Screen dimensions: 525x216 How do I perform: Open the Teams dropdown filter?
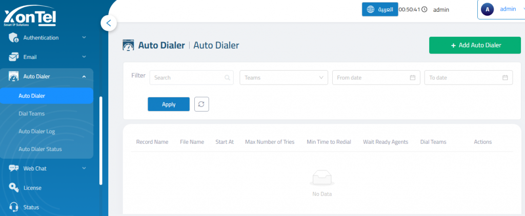(284, 78)
